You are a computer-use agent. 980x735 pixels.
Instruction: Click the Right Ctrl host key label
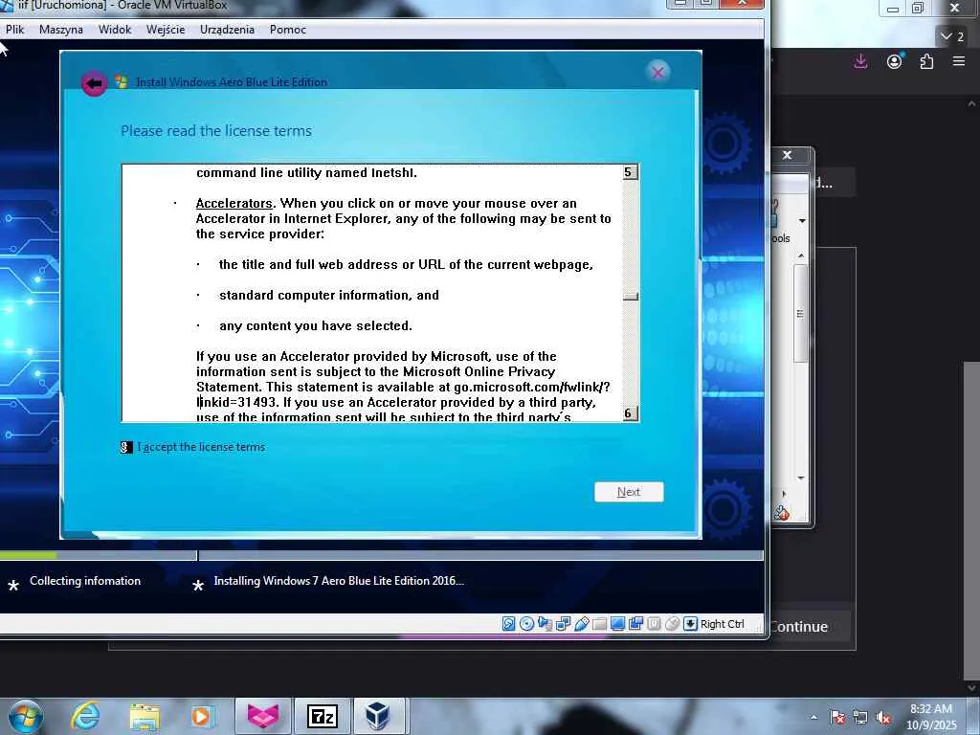tap(723, 624)
